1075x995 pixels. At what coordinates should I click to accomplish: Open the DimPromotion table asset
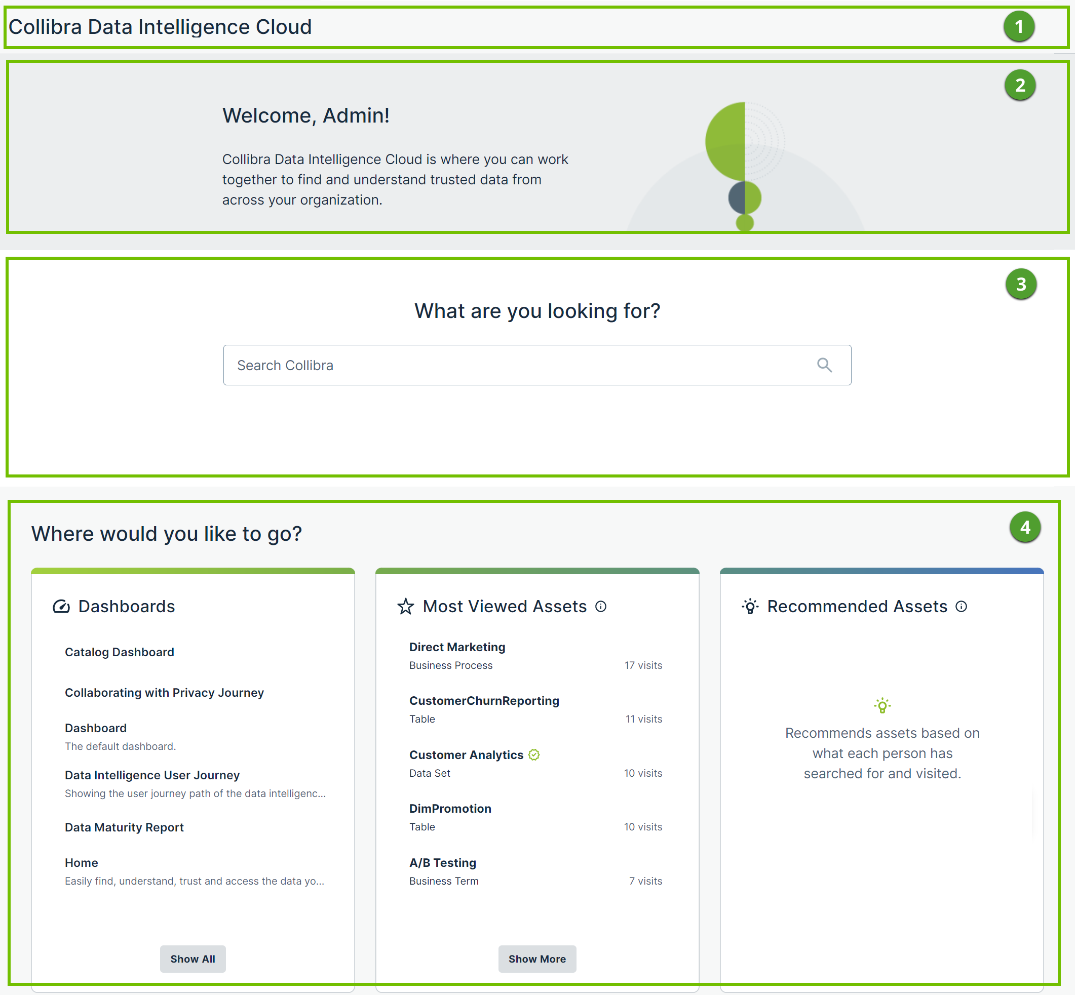[450, 808]
